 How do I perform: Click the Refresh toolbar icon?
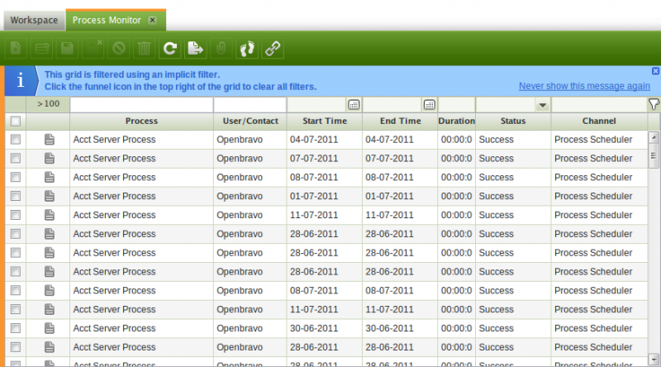(x=169, y=49)
